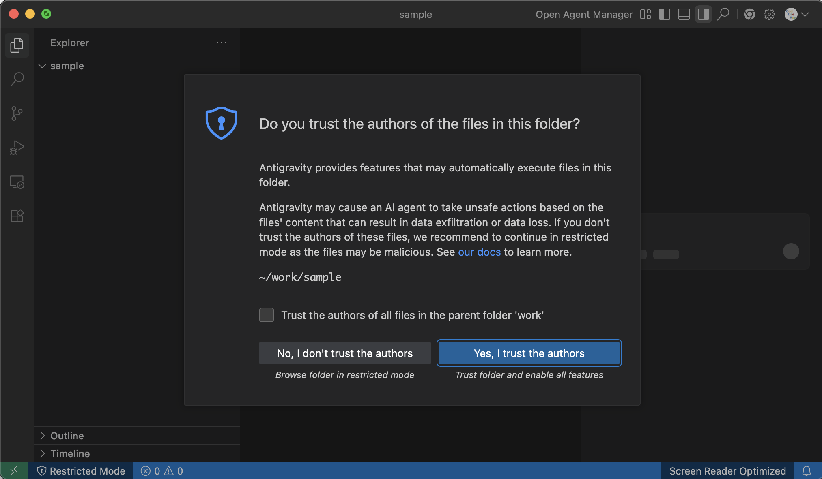The height and width of the screenshot is (479, 822).
Task: Open the settings gear in the title bar
Action: click(769, 15)
